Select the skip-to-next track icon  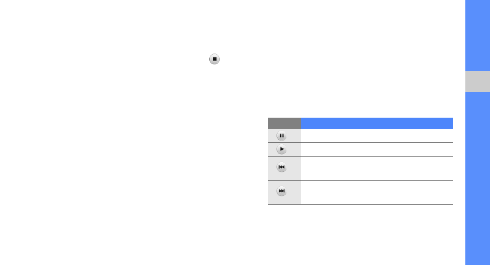point(281,192)
